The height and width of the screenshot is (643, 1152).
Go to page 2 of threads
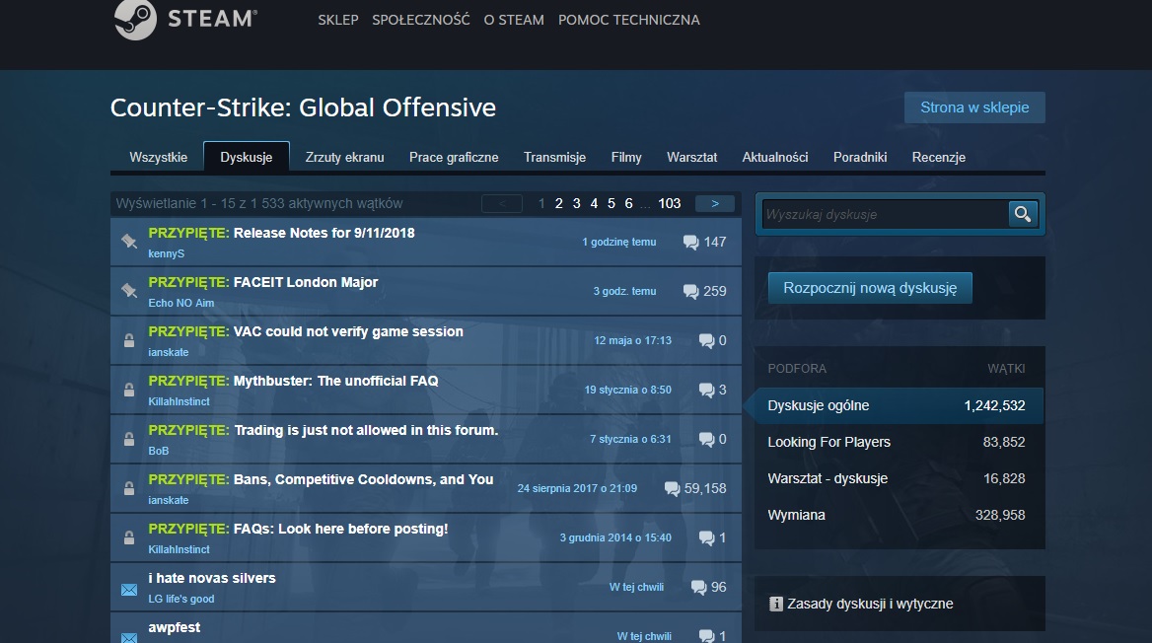(x=558, y=203)
